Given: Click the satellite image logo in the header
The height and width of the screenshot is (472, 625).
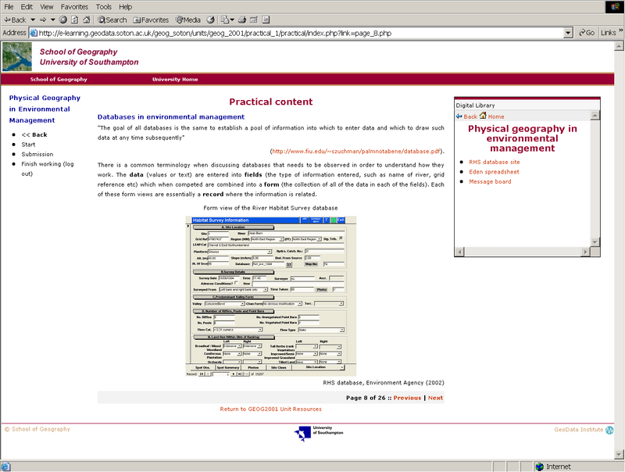Looking at the screenshot, I should click(x=16, y=56).
